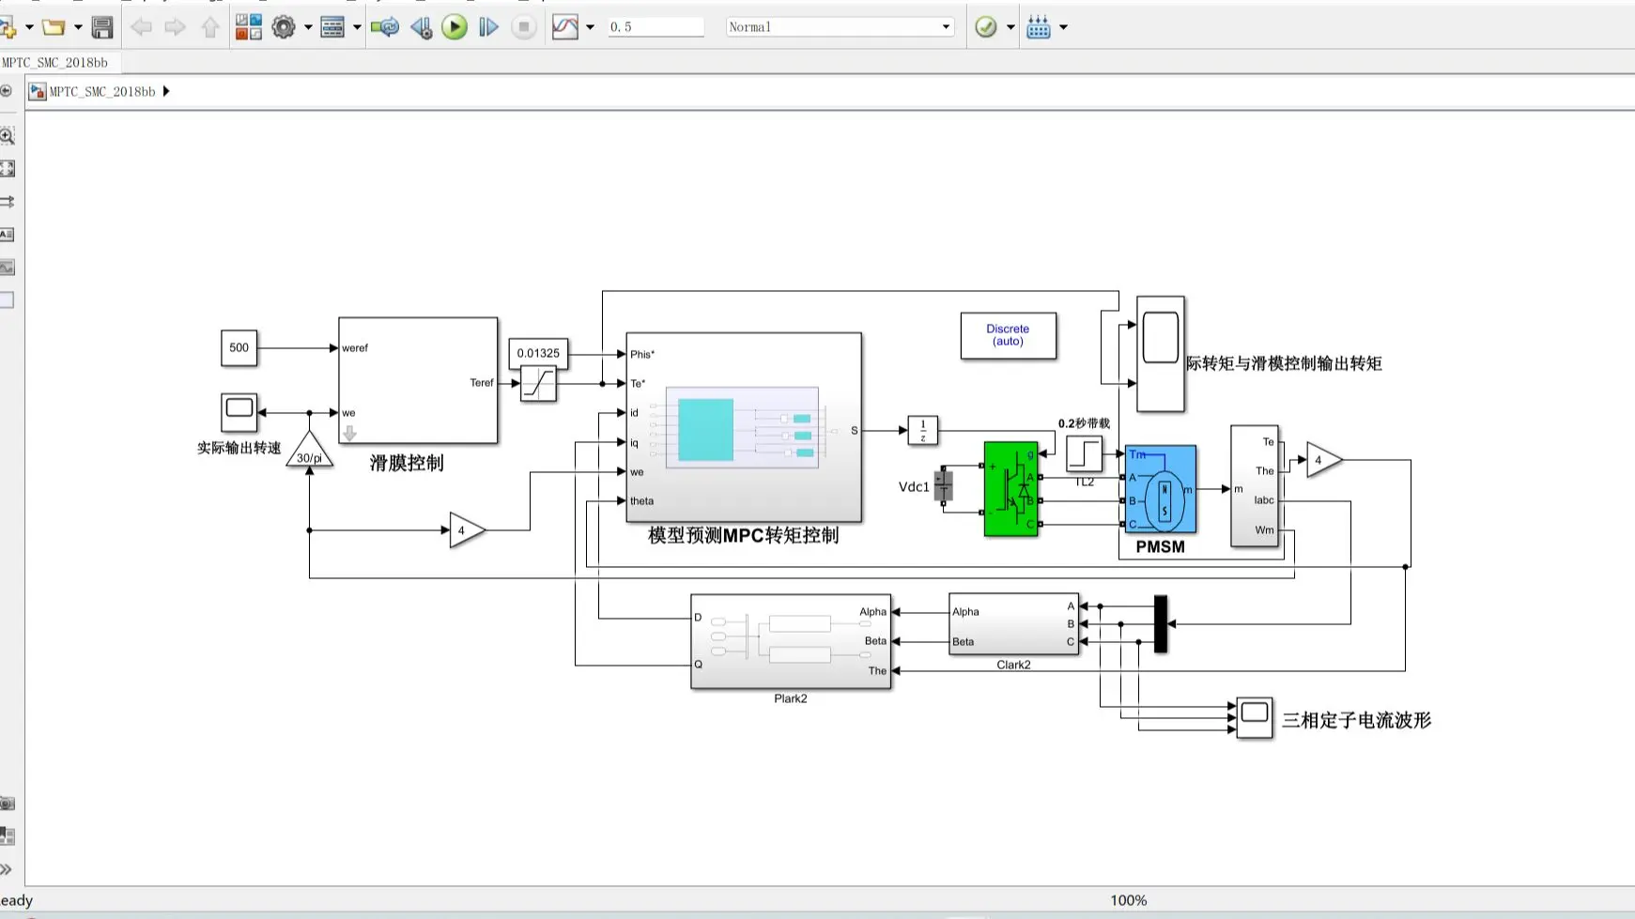Select the Clark2 transform block
The width and height of the screenshot is (1635, 919).
coord(1013,624)
